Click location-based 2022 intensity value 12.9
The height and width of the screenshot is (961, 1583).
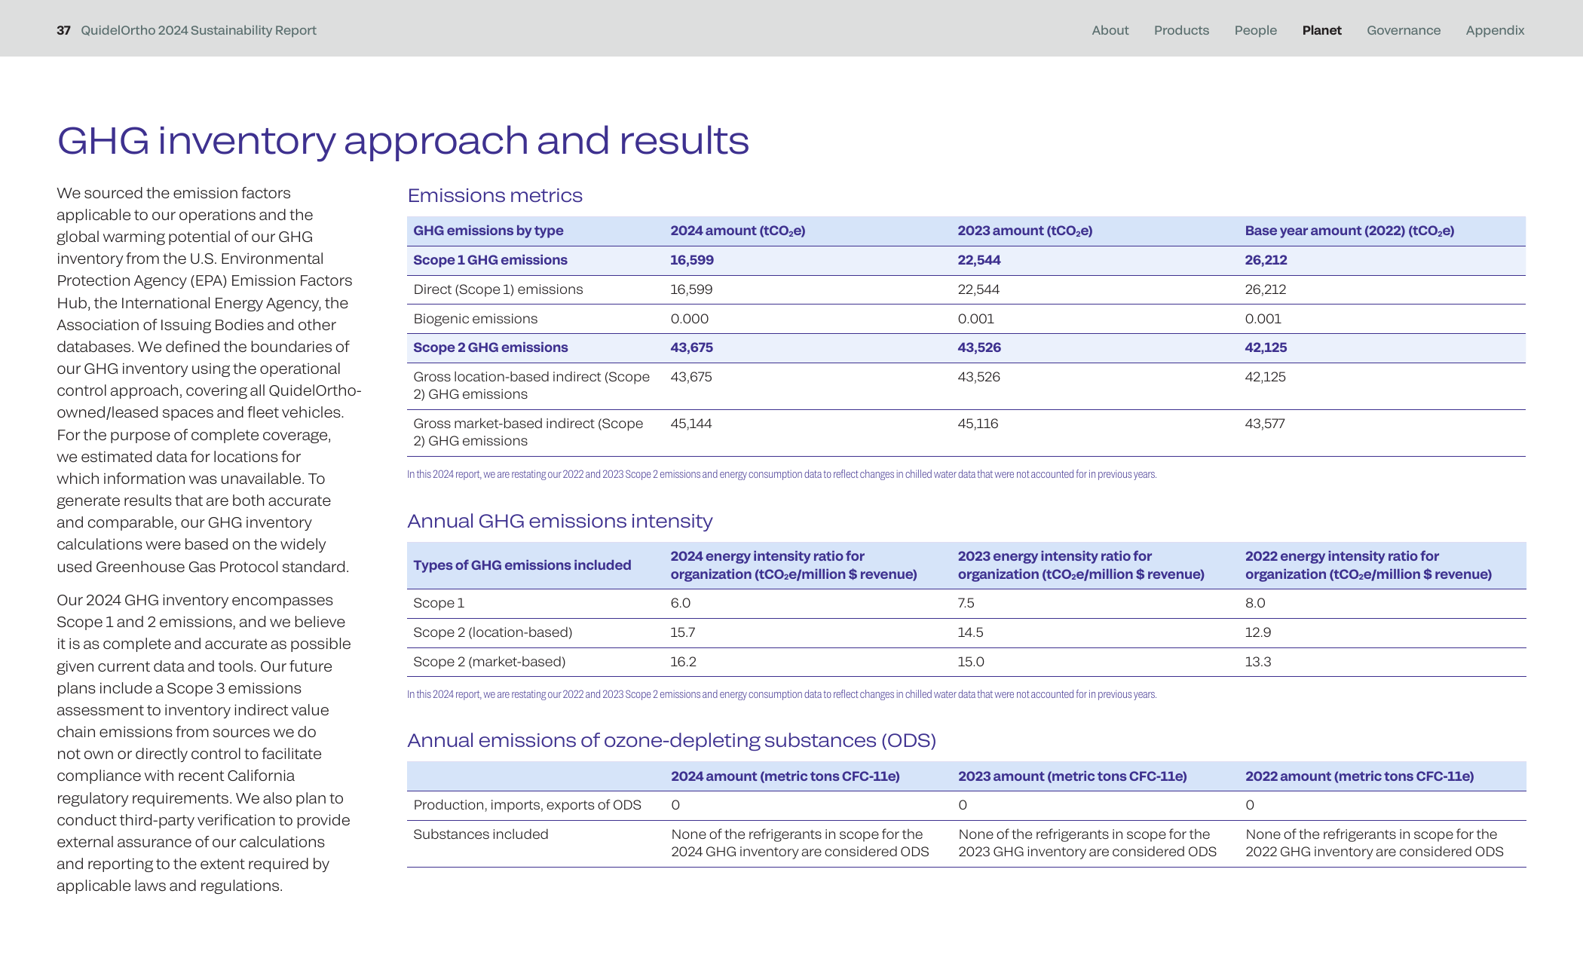click(x=1257, y=632)
